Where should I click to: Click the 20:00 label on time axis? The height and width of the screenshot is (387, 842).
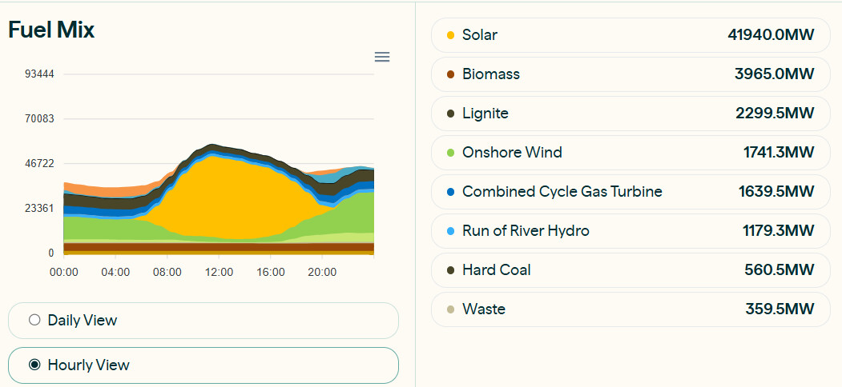pyautogui.click(x=322, y=273)
